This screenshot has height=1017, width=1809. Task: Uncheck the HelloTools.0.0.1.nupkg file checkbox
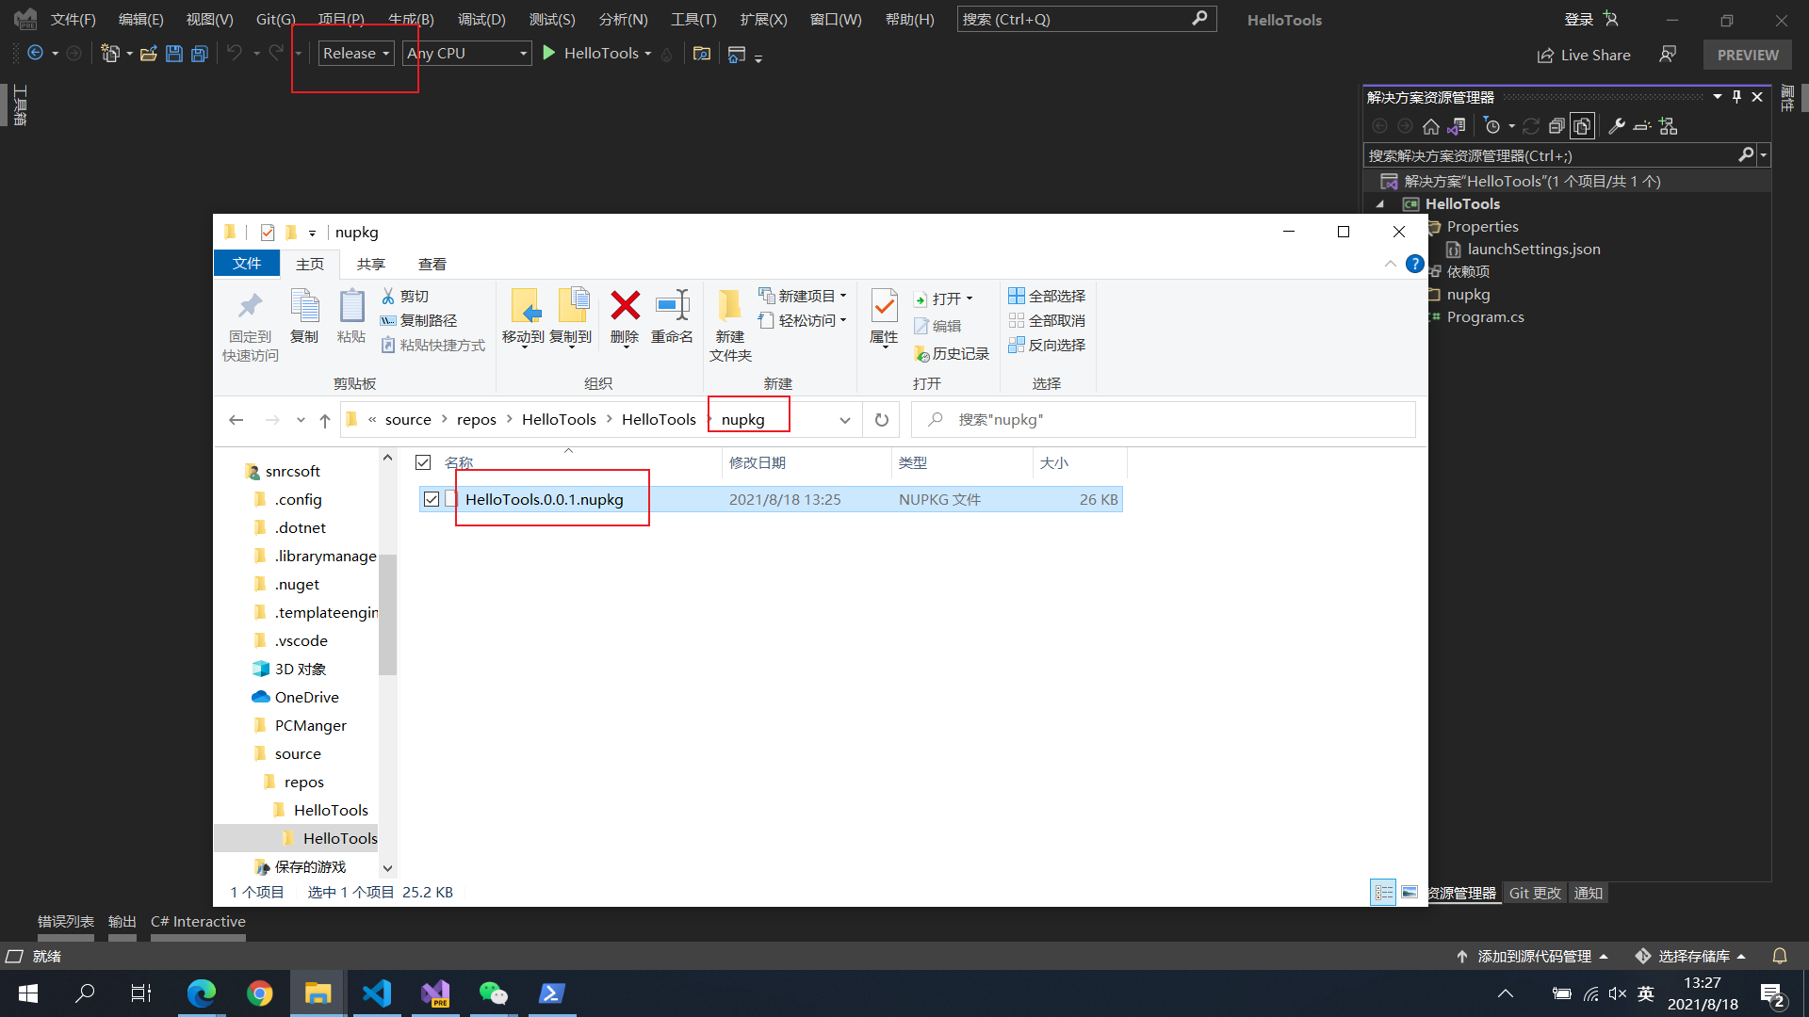pos(432,499)
